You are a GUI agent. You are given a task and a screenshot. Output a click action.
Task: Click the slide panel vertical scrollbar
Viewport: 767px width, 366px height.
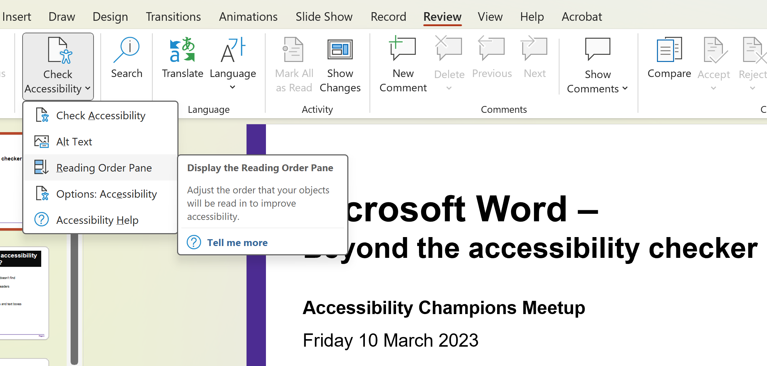pos(74,299)
